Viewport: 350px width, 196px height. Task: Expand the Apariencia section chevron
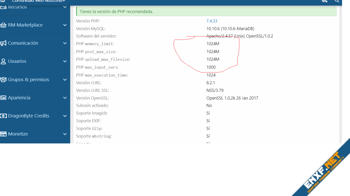(65, 98)
